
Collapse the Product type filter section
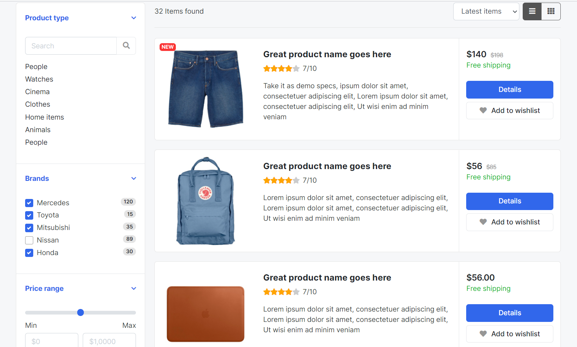[134, 18]
